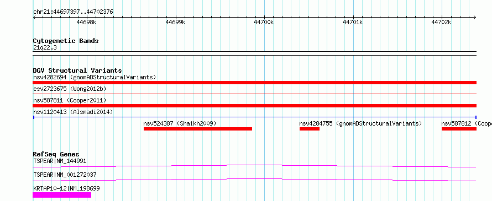492x201 pixels.
Task: Select the esv2723675 Wong2012b variant line
Action: point(254,94)
